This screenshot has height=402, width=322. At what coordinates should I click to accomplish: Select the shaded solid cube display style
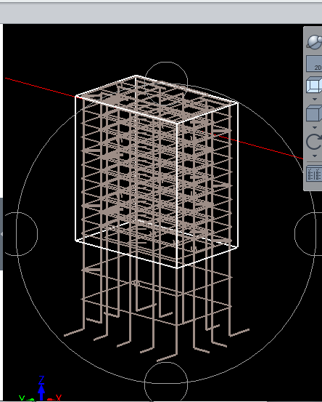[x=314, y=113]
